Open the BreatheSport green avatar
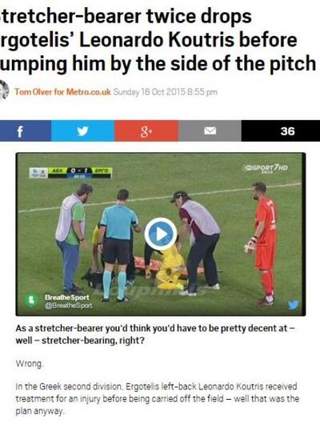The width and height of the screenshot is (320, 427). pos(31,300)
